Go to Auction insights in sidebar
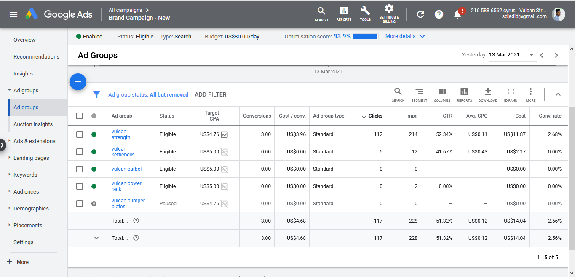Viewport: 575px width, 277px height. tap(33, 124)
